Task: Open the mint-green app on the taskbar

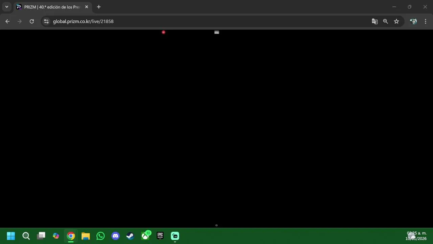Action: (x=175, y=236)
